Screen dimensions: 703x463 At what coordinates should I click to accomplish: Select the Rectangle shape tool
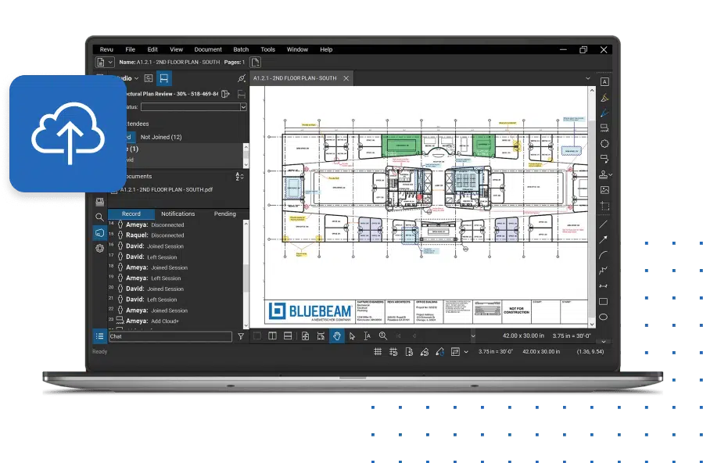coord(604,301)
